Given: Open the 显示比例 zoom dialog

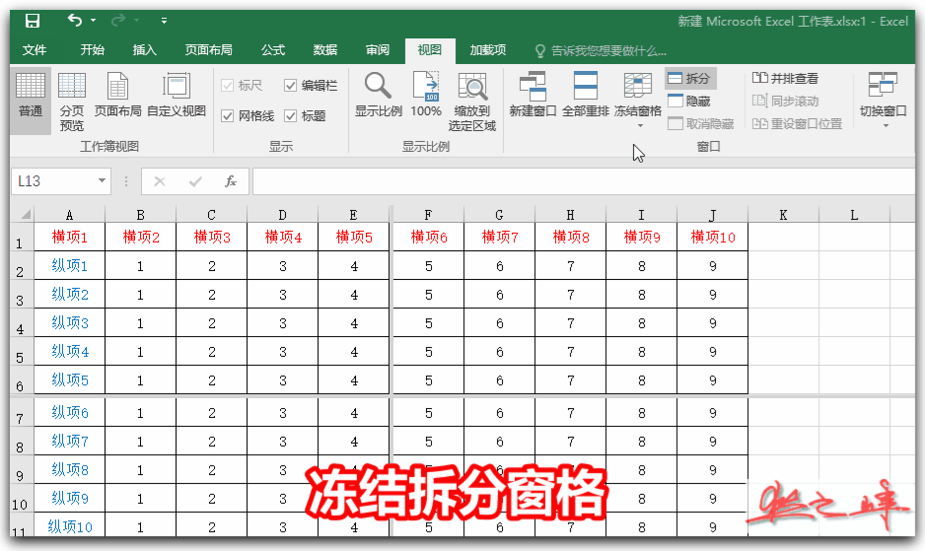Looking at the screenshot, I should click(378, 95).
